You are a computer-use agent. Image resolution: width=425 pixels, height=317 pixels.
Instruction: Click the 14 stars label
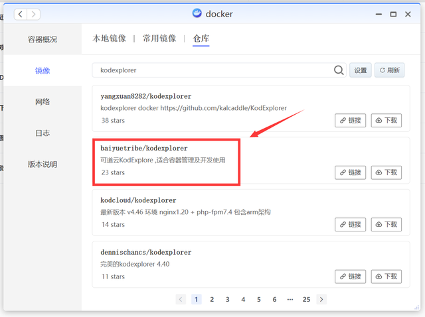pyautogui.click(x=113, y=224)
